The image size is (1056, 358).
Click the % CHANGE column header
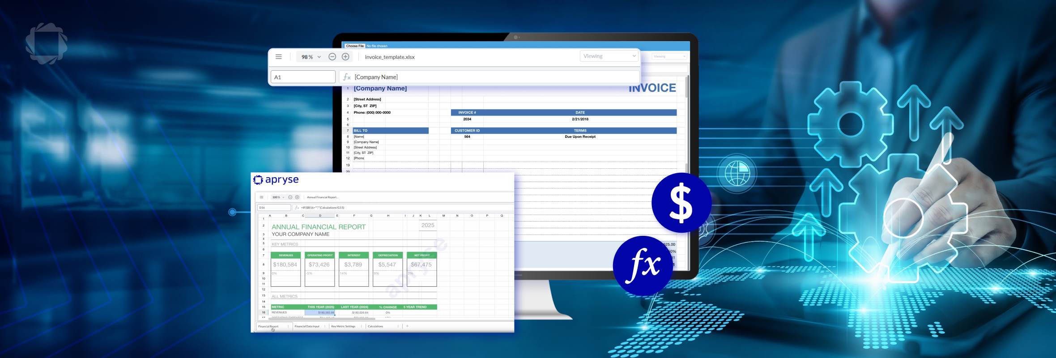coord(388,307)
